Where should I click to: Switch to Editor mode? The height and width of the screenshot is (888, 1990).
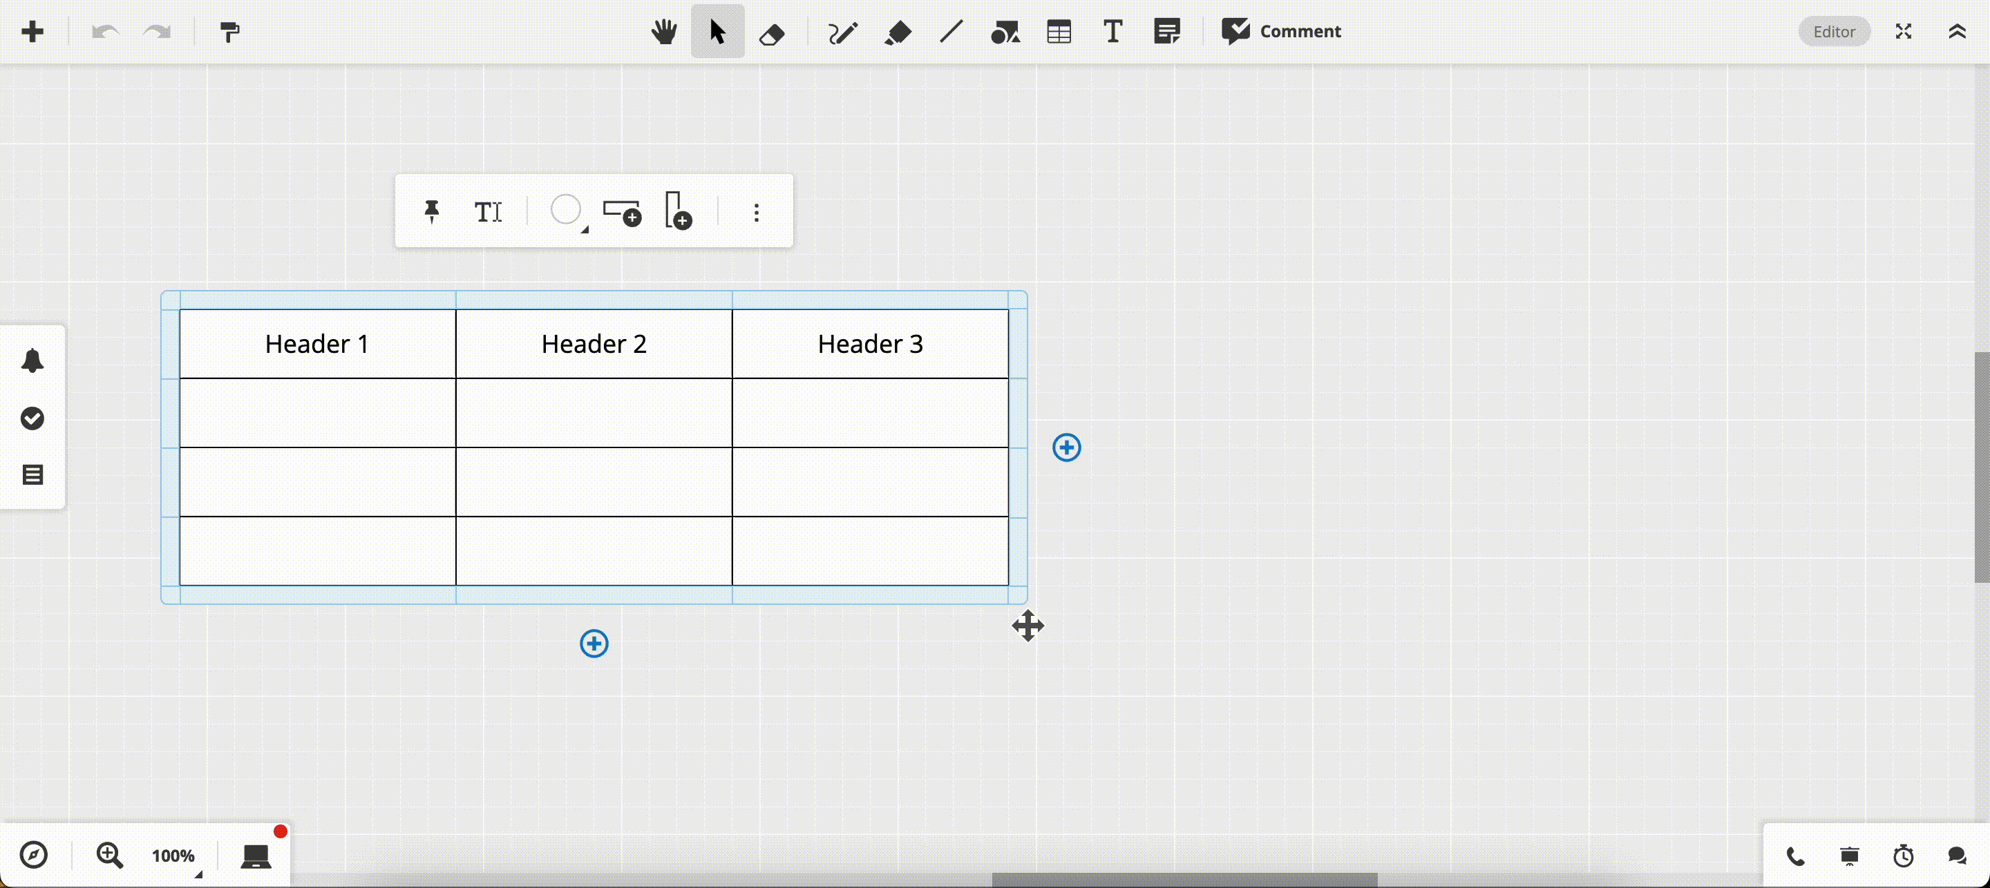[1834, 32]
